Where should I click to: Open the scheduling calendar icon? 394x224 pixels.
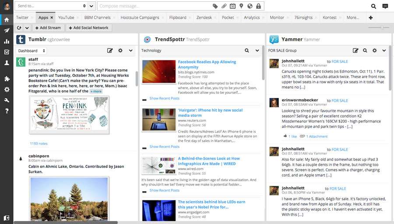click(x=233, y=6)
